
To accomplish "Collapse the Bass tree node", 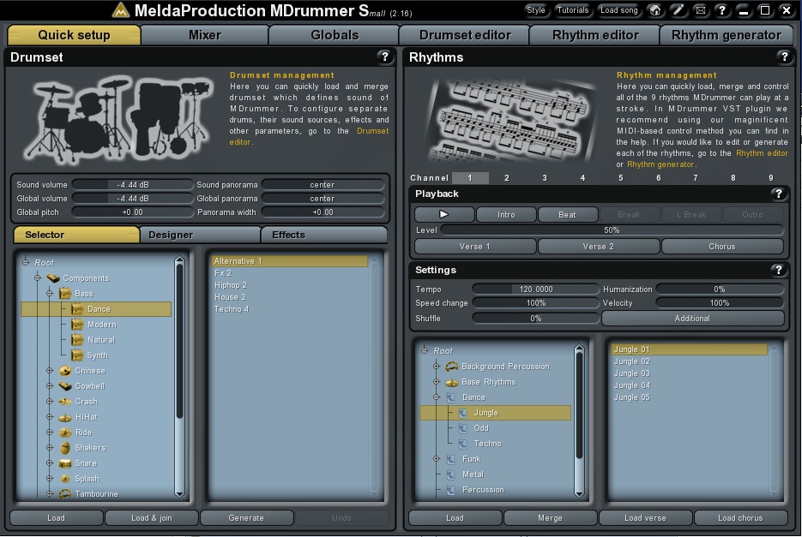I will [x=50, y=293].
